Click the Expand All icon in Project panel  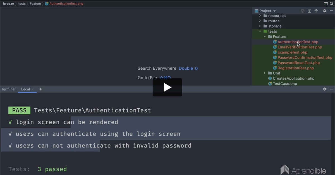(x=309, y=11)
